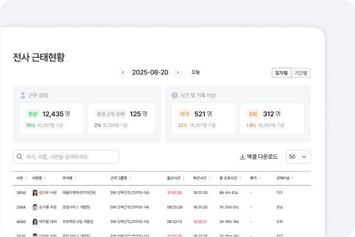Click 정상 status in row 2984
The height and width of the screenshot is (237, 355).
(x=280, y=207)
